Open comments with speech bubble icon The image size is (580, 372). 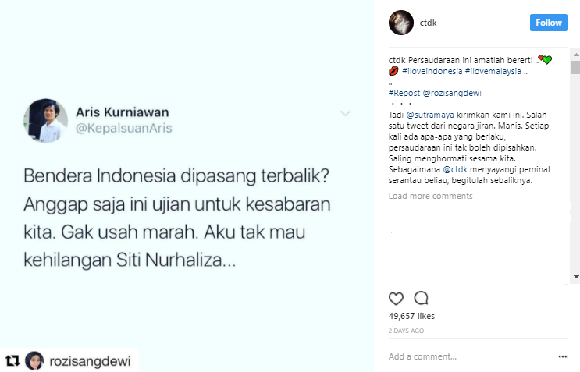point(421,298)
